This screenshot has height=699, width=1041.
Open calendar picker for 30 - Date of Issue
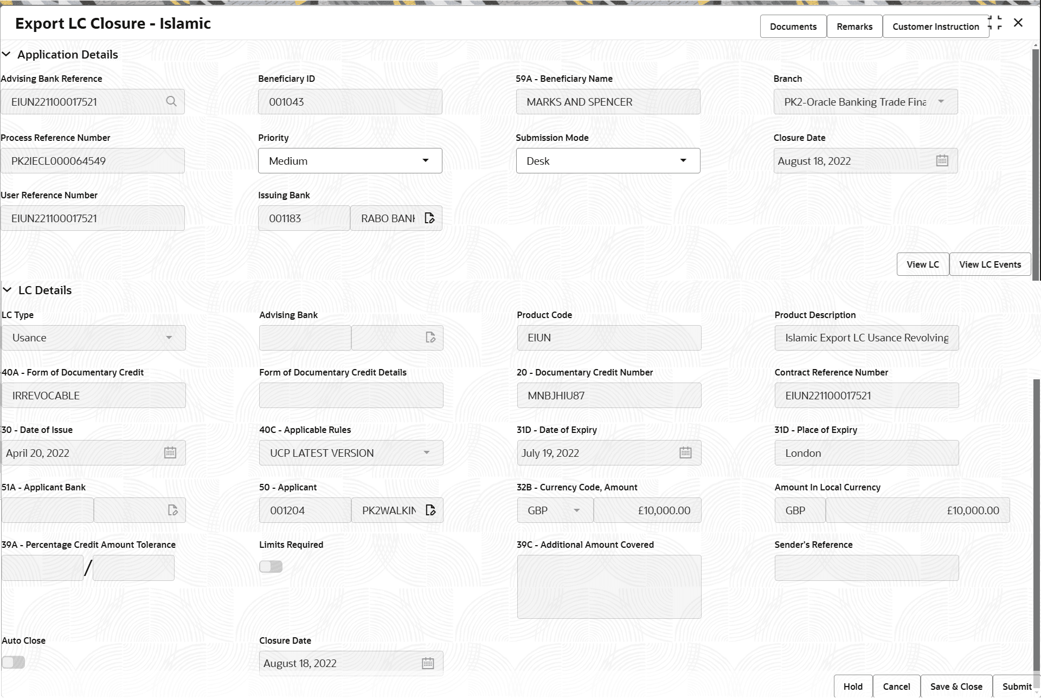tap(170, 452)
